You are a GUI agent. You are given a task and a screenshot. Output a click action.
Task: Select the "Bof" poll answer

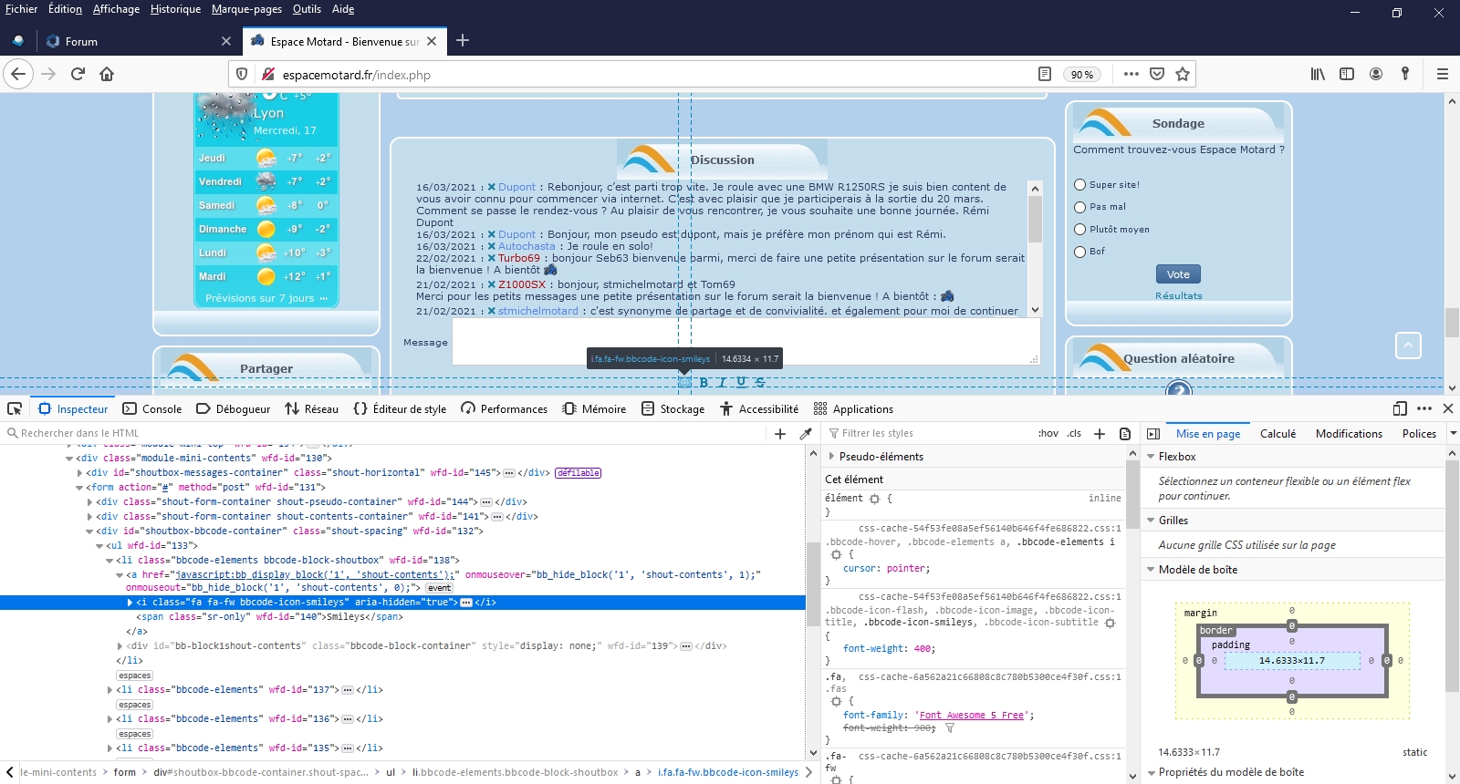pyautogui.click(x=1080, y=252)
